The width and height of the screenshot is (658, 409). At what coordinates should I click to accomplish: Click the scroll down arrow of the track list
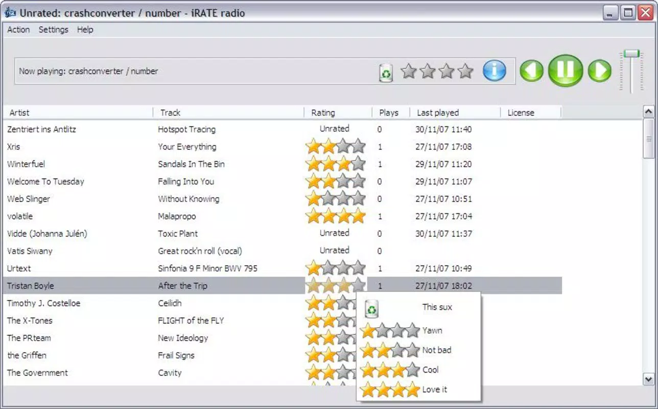648,379
